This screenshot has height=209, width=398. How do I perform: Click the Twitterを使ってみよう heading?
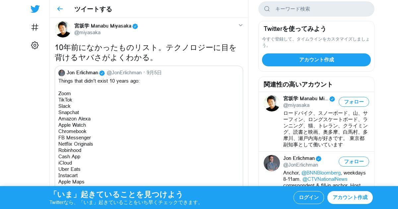295,29
